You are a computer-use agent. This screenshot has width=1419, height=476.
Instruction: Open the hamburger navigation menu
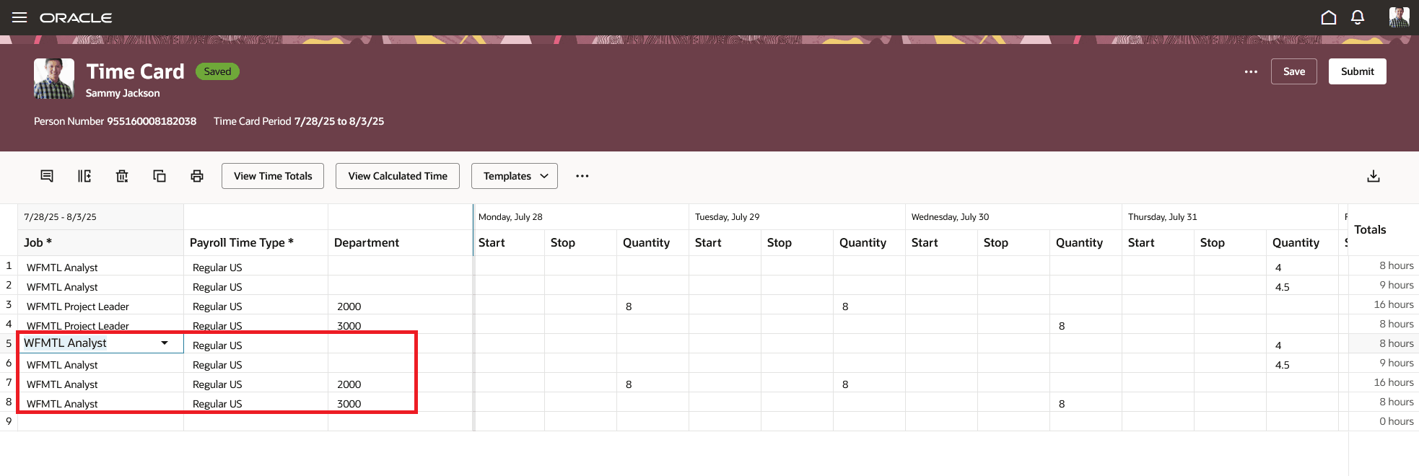click(19, 17)
